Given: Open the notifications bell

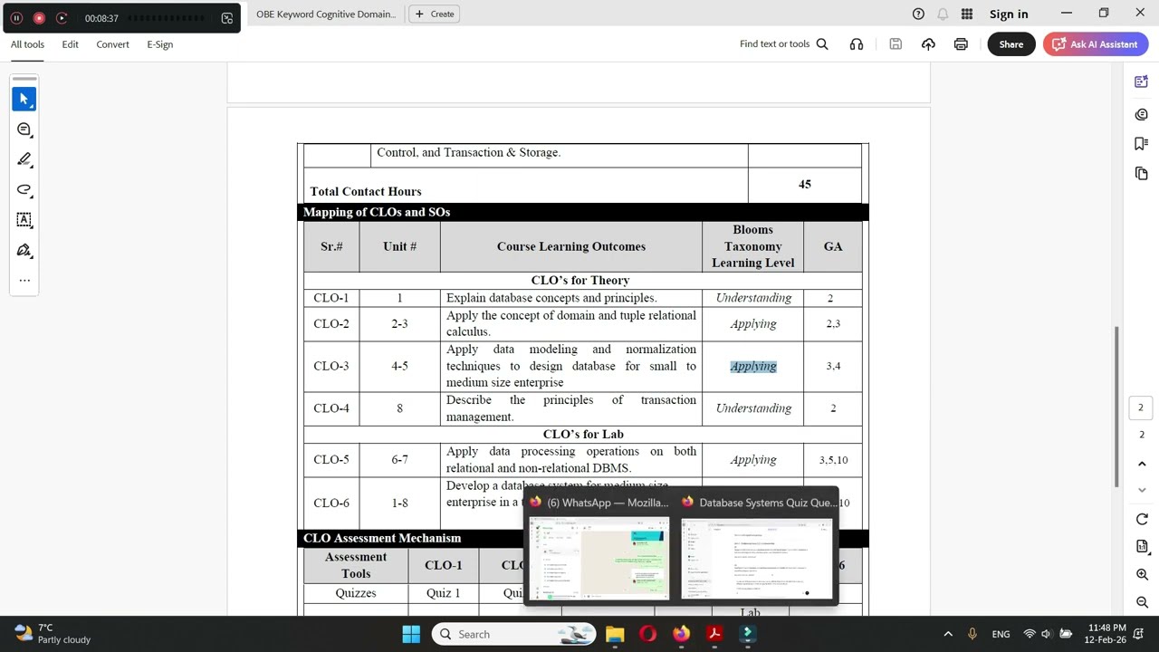Looking at the screenshot, I should point(943,14).
